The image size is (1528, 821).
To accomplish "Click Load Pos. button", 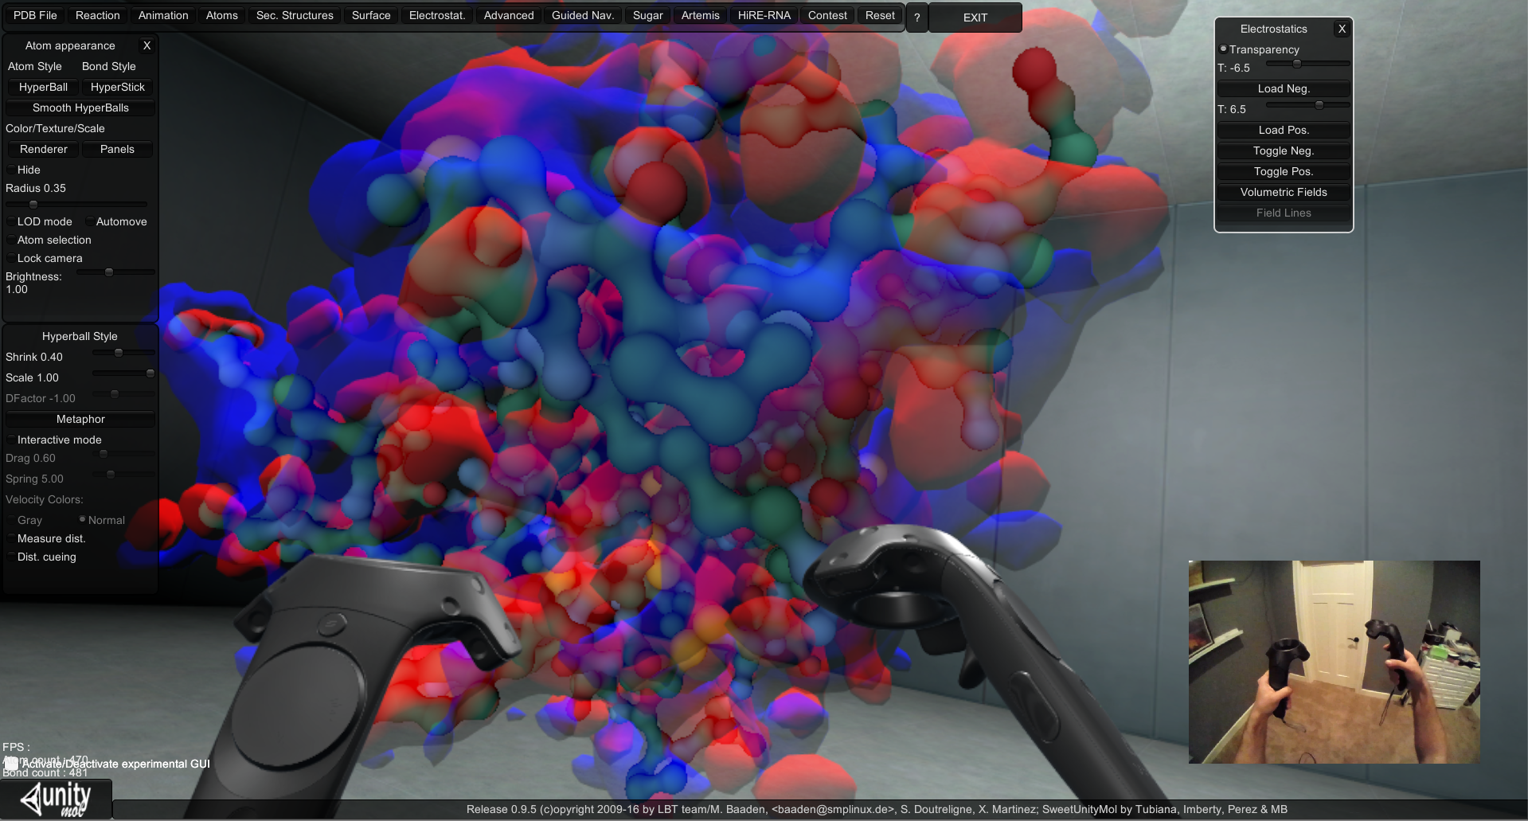I will coord(1284,130).
